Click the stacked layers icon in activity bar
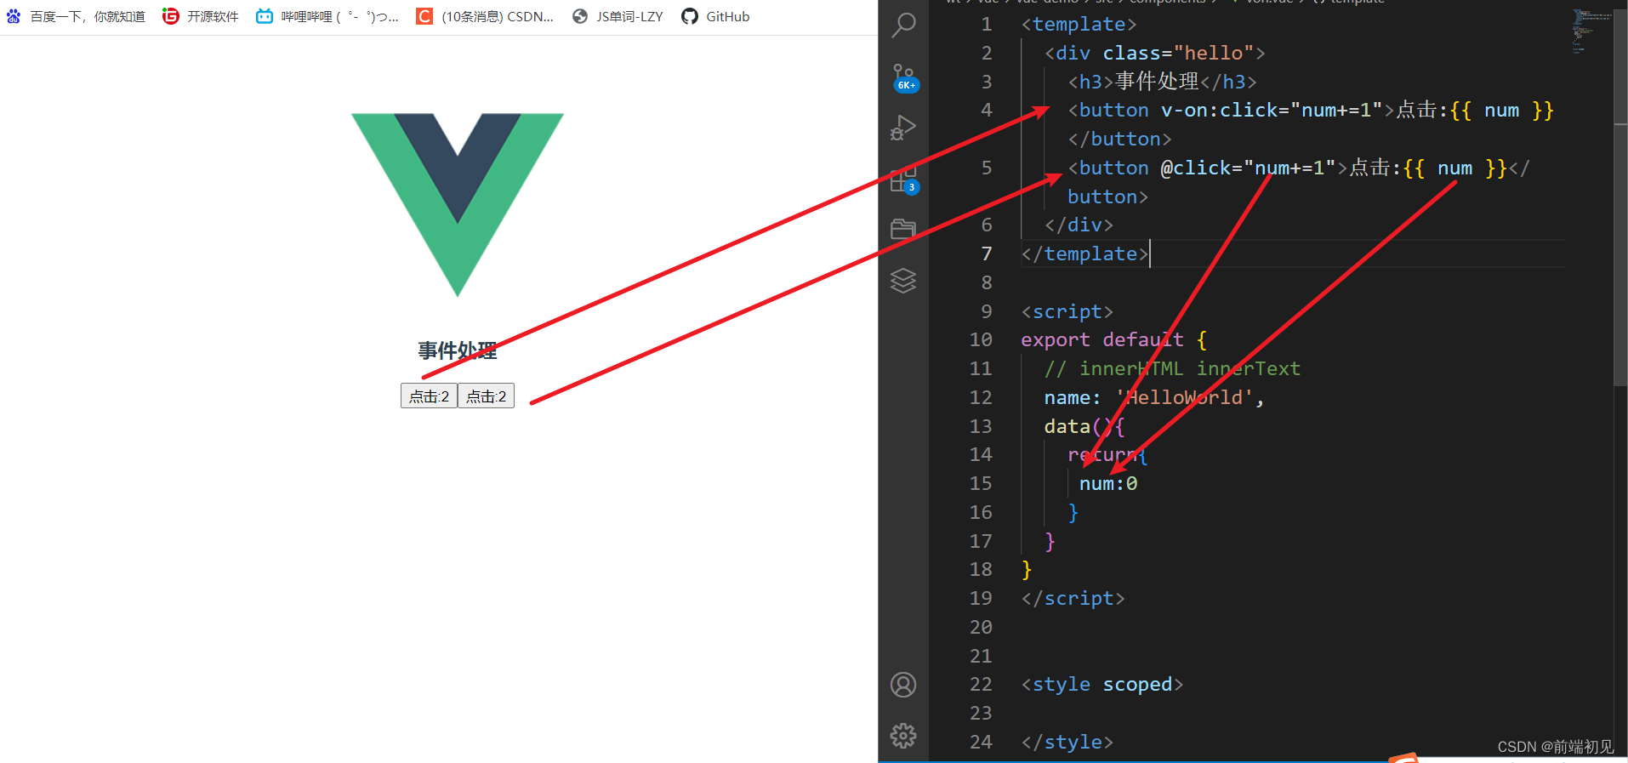Image resolution: width=1628 pixels, height=763 pixels. coord(903,280)
